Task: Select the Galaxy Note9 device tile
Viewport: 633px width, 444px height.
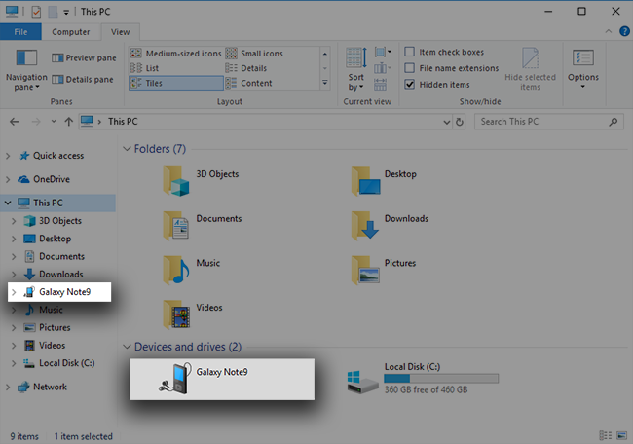Action: tap(222, 380)
